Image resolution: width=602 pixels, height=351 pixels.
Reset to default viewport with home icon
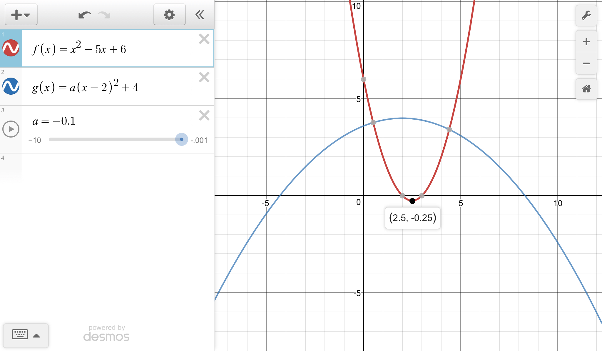click(586, 89)
